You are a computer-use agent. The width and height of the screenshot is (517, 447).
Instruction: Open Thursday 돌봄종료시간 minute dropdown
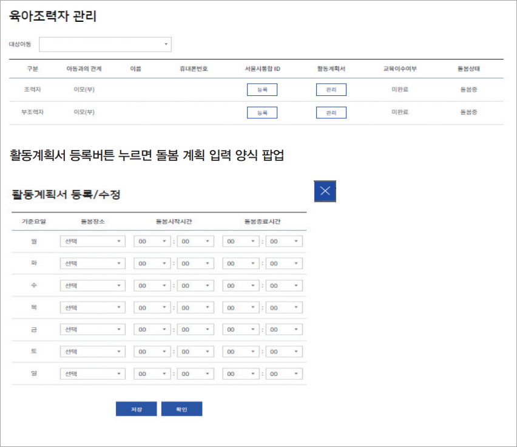285,307
